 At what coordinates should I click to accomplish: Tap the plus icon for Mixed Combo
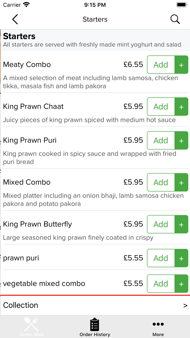181,182
